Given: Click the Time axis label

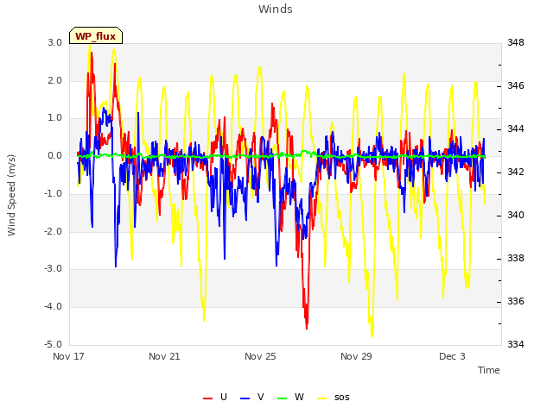Looking at the screenshot, I should 488,370.
